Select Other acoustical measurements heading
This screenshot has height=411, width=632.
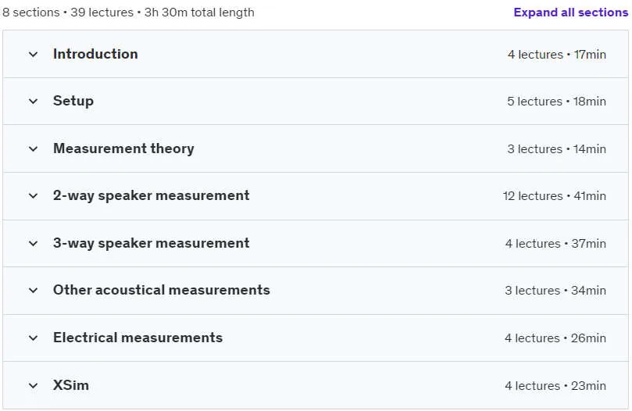(x=162, y=290)
